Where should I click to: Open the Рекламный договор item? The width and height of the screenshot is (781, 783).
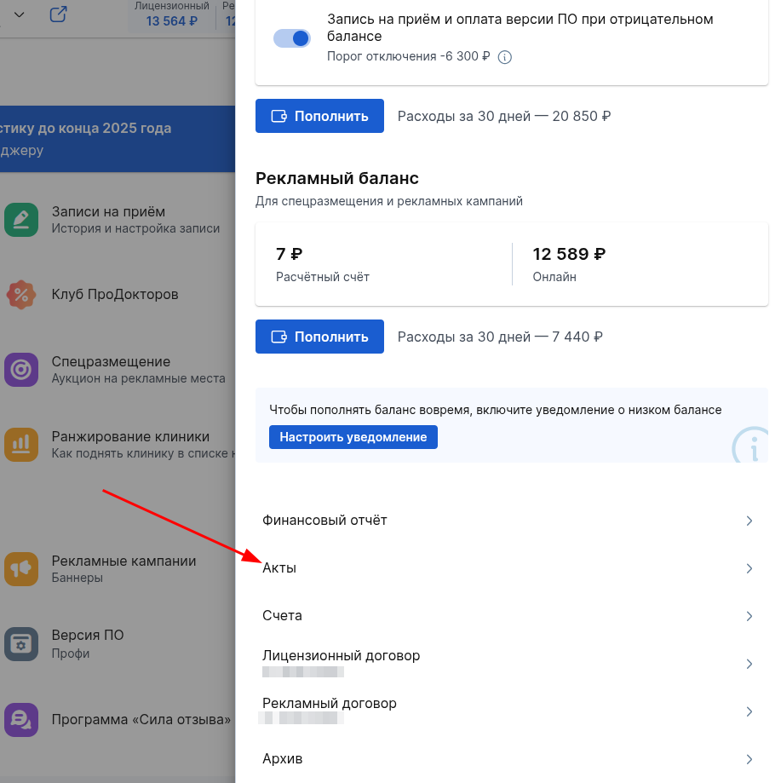(x=330, y=704)
